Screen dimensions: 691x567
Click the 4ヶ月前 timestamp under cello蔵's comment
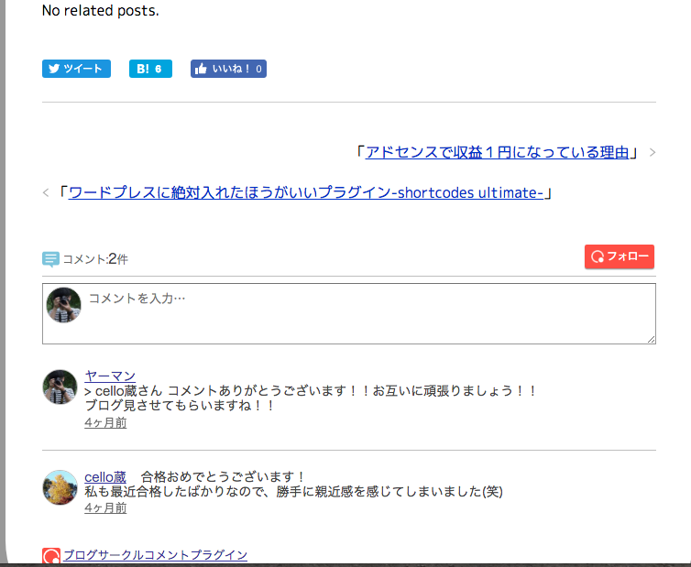click(x=105, y=507)
